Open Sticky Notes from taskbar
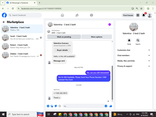Viewport: 156px width, 117px height. [60, 114]
